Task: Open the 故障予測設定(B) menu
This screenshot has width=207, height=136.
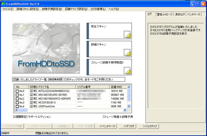Action: coord(52,9)
